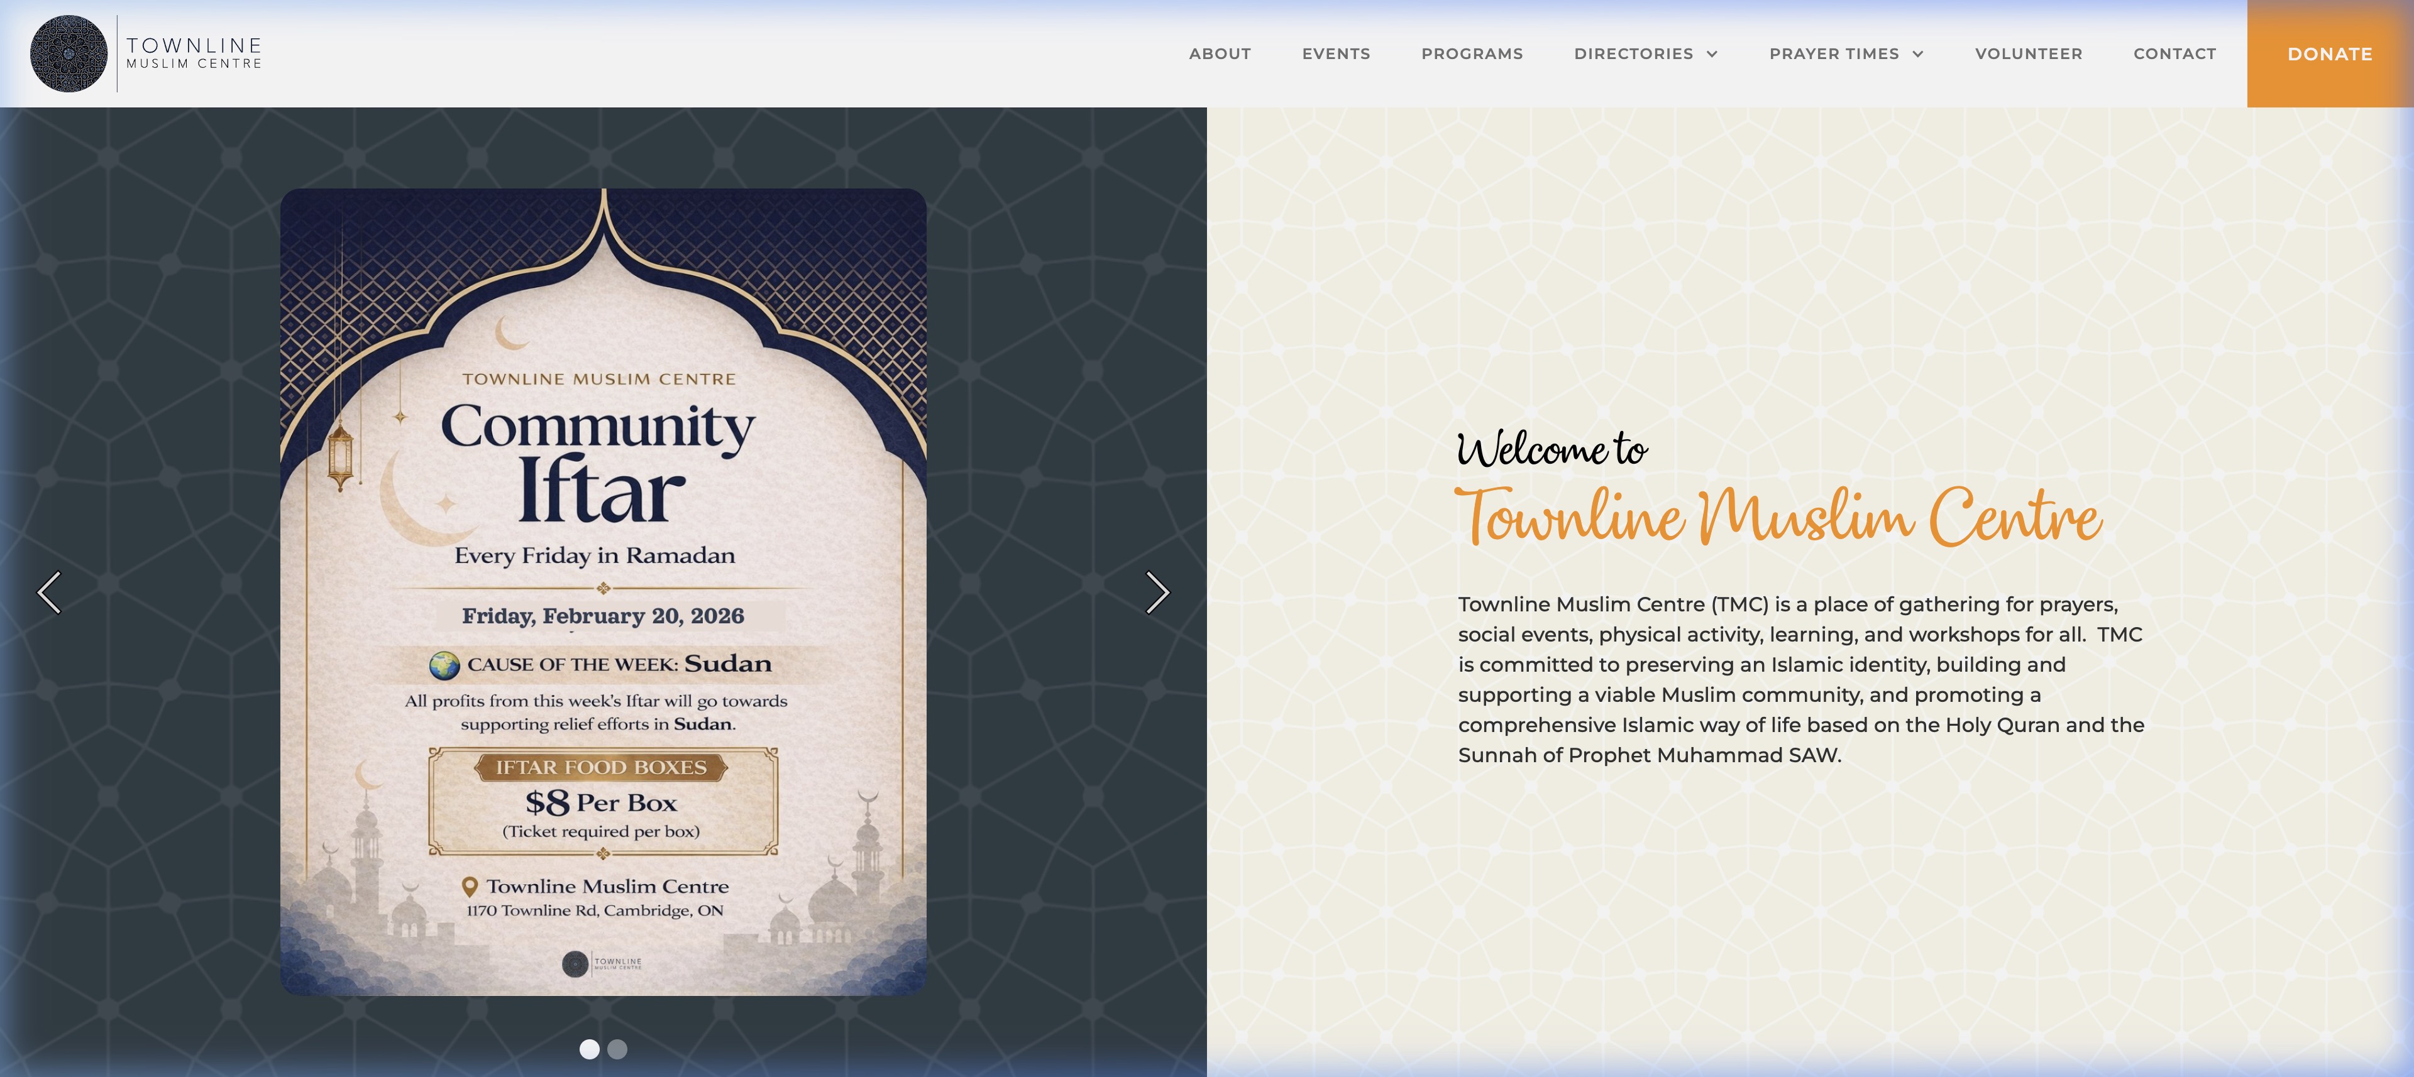Select the active first carousel dot

pos(590,1050)
